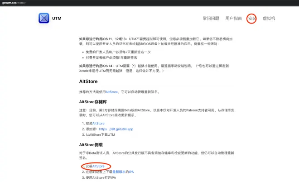Click the UTM site title text
Screen dimensions: 299x182
tap(57, 18)
